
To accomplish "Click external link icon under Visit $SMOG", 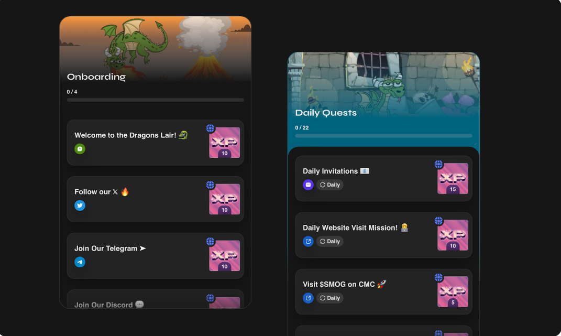I will (x=308, y=298).
